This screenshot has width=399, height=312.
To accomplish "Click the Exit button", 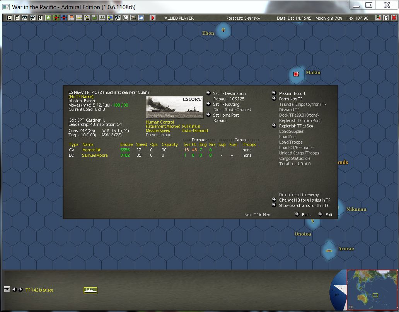I will click(329, 215).
